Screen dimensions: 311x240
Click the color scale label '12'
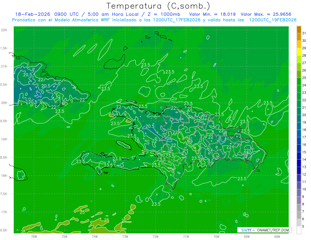pyautogui.click(x=304, y=174)
